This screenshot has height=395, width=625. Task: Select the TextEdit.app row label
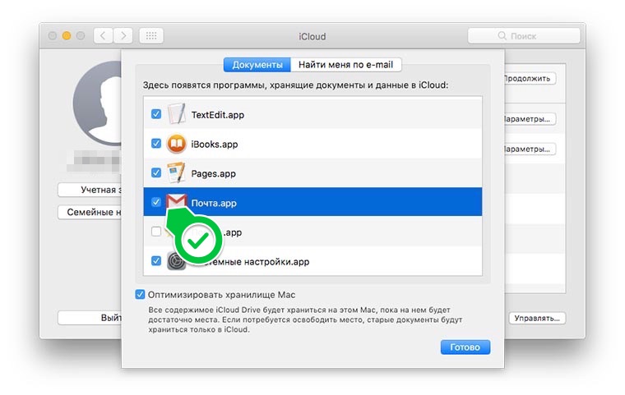(x=218, y=115)
